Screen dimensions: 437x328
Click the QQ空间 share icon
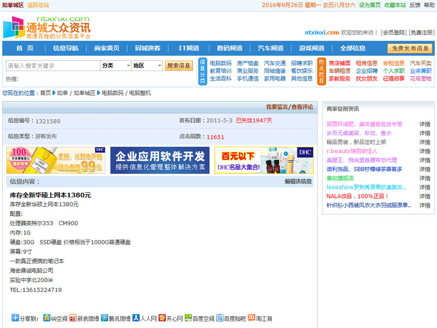[x=47, y=318]
